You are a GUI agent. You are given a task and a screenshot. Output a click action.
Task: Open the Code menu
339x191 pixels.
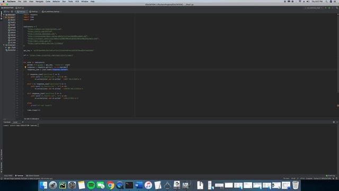pyautogui.click(x=48, y=1)
